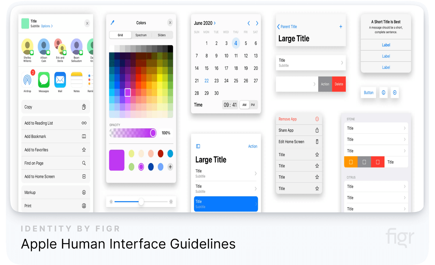Select PM in time toggle
Image resolution: width=435 pixels, height=265 pixels.
253,105
